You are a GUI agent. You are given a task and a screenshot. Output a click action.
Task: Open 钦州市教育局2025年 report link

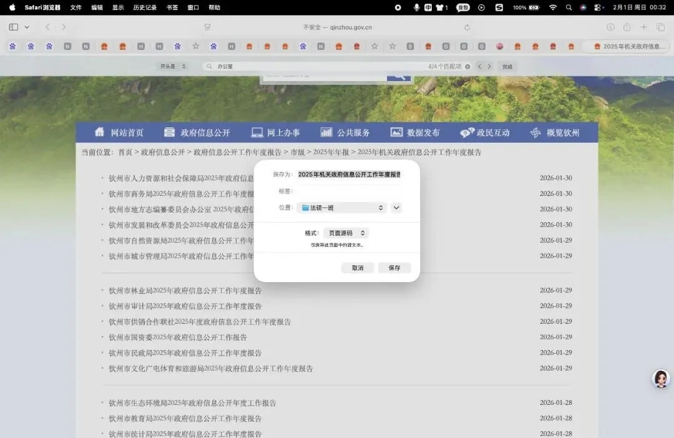(185, 418)
